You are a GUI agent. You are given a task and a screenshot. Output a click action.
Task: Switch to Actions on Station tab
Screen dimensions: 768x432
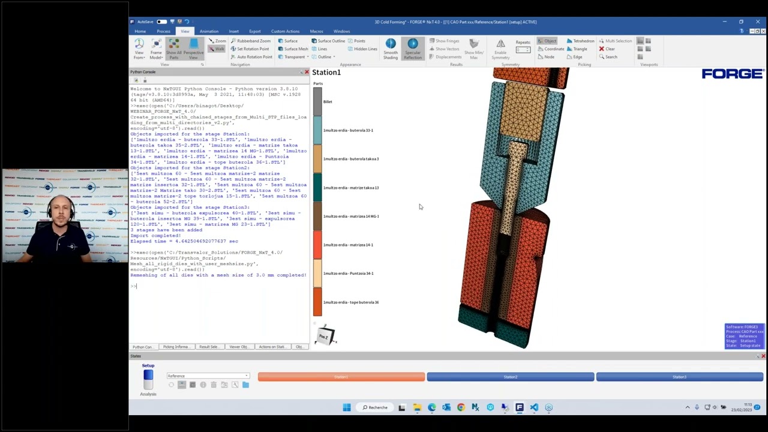click(272, 347)
